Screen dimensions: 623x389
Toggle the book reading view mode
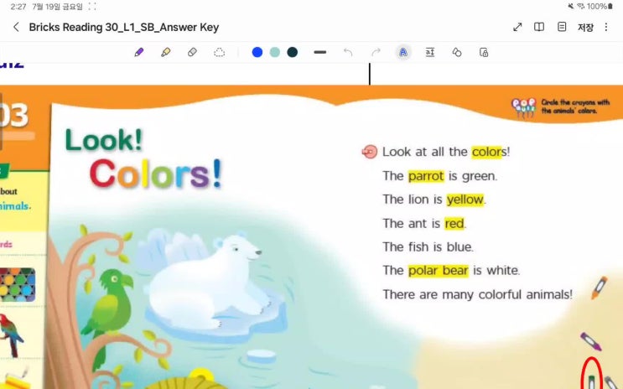click(539, 27)
